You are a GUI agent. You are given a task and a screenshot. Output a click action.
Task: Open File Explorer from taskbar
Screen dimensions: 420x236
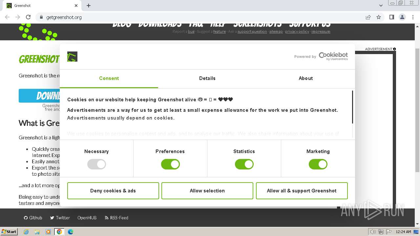pyautogui.click(x=37, y=232)
